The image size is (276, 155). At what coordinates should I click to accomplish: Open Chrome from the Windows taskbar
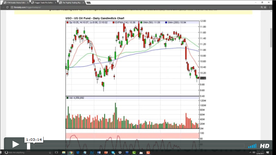click(71, 153)
